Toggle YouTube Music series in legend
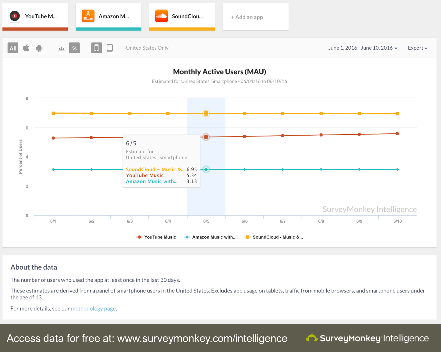The image size is (441, 352). 156,237
